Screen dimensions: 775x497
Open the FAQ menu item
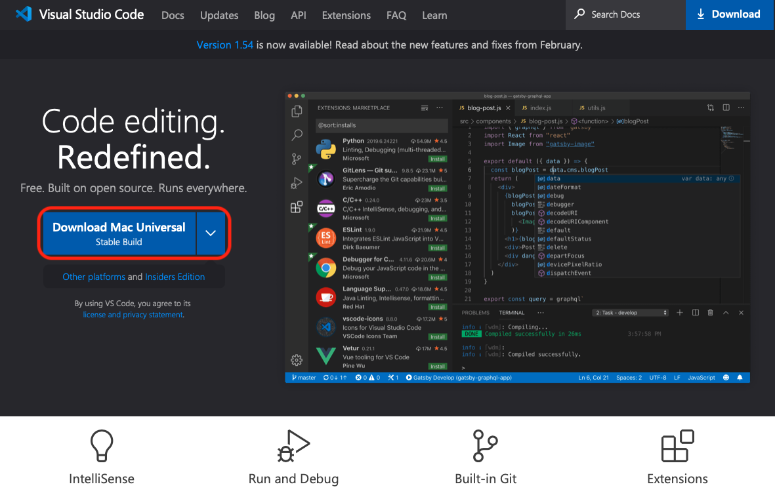(396, 15)
